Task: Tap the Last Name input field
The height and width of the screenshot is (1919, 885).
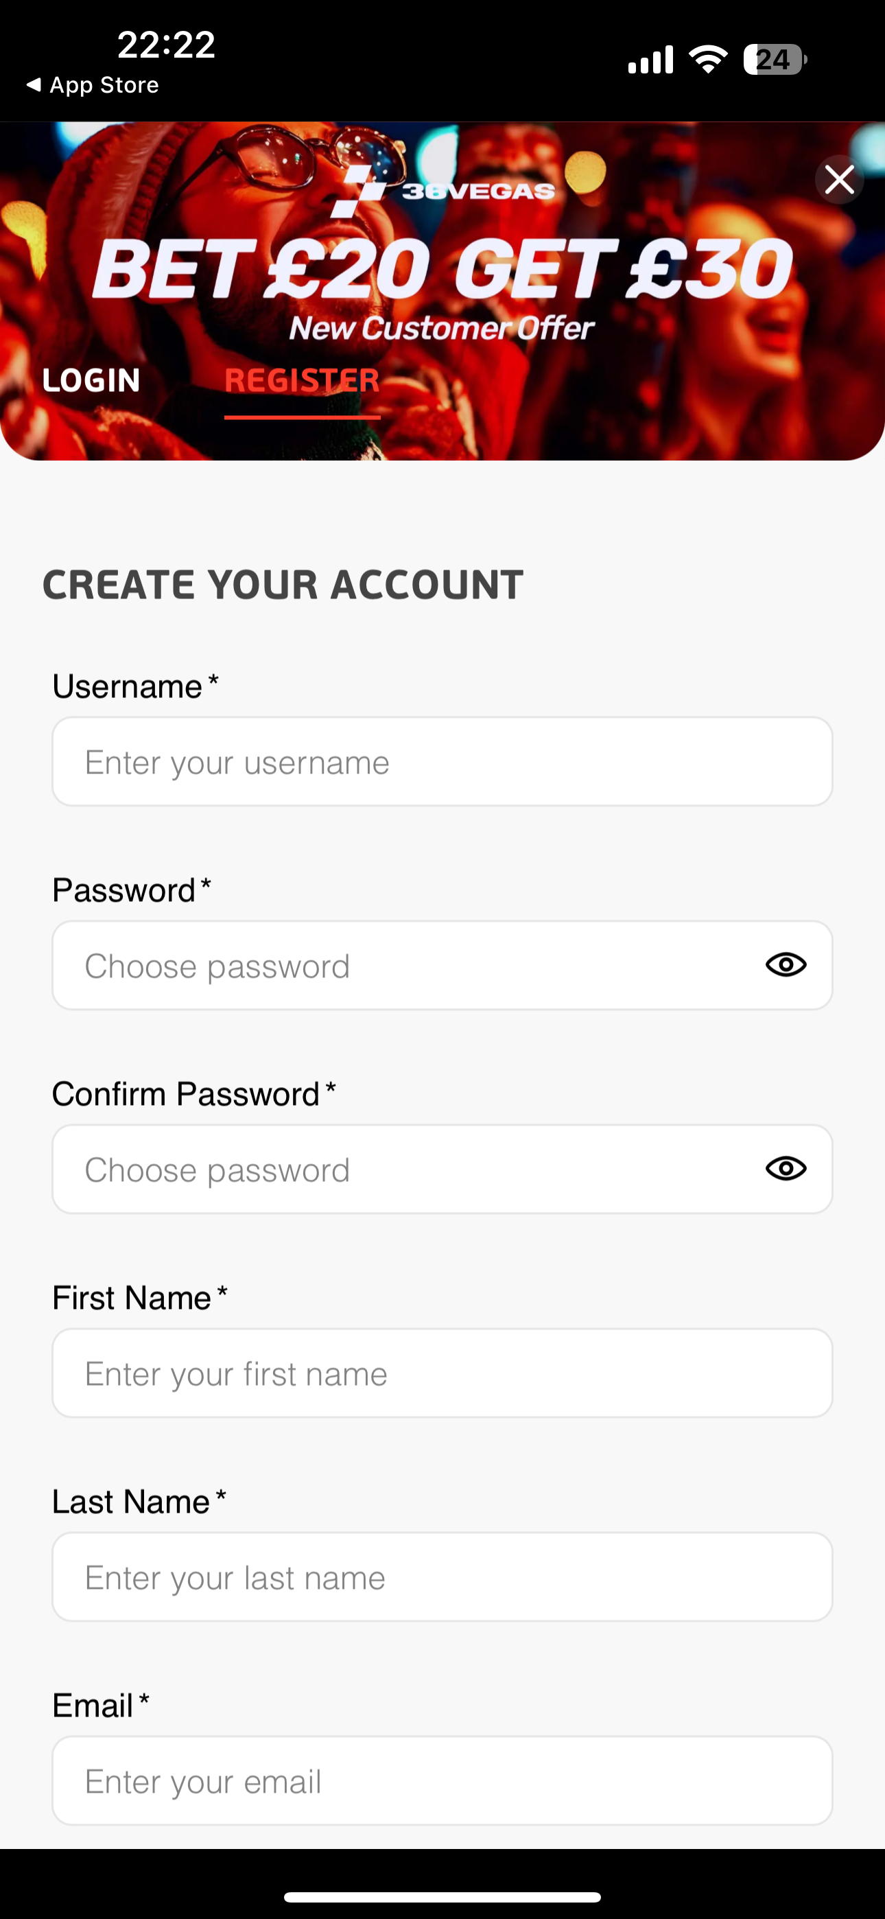Action: pos(442,1577)
